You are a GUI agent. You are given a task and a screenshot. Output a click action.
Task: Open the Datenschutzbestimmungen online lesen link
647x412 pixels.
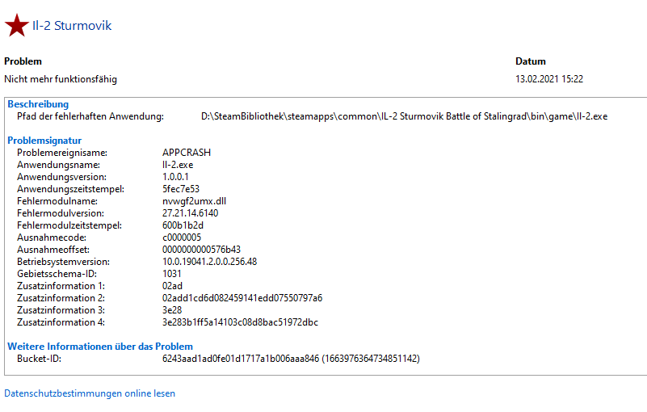(x=90, y=393)
